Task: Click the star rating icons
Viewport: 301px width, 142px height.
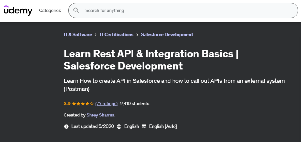Action: [83, 104]
